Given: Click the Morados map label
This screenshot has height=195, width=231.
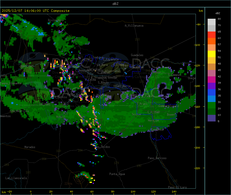Looking at the screenshot, I should (30, 147).
